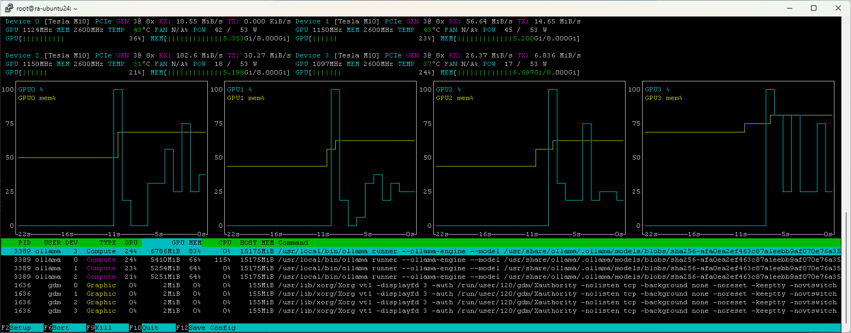Click the USER column header
Viewport: 851px width, 333px height.
coord(52,243)
